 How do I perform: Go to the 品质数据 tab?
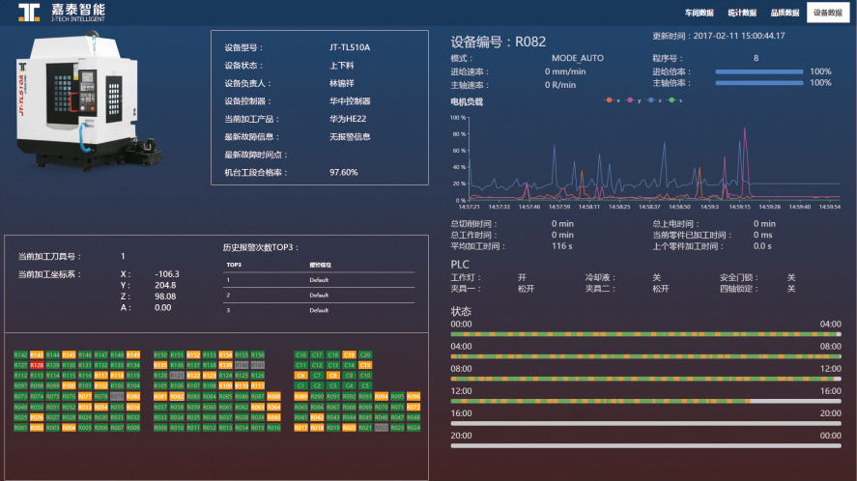[x=784, y=13]
